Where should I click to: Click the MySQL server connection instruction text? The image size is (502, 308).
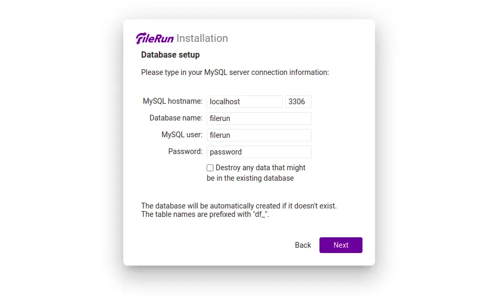pos(235,72)
